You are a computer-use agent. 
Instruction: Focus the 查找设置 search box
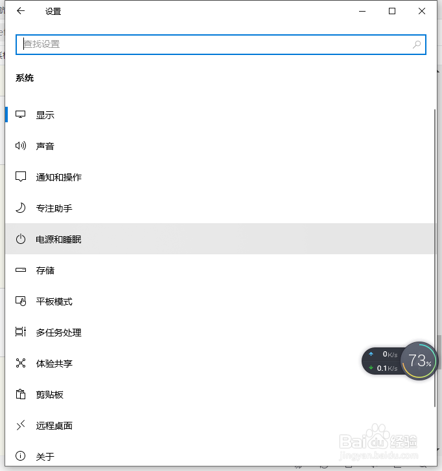[x=214, y=45]
